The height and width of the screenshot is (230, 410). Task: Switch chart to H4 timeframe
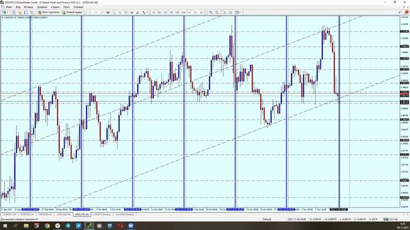(x=184, y=12)
